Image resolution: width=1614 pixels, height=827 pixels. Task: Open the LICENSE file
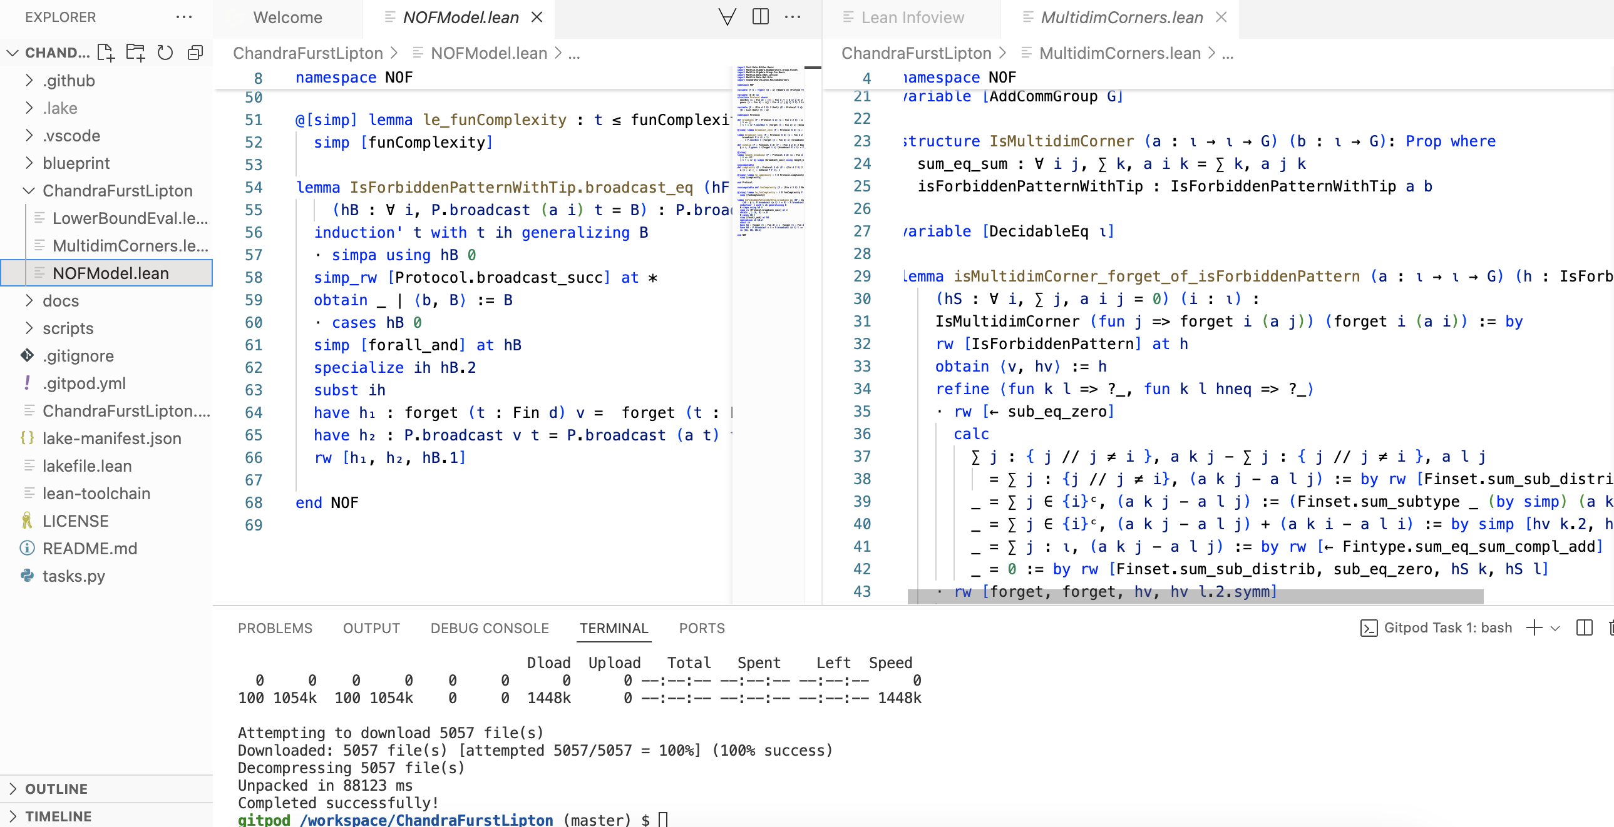[x=75, y=521]
